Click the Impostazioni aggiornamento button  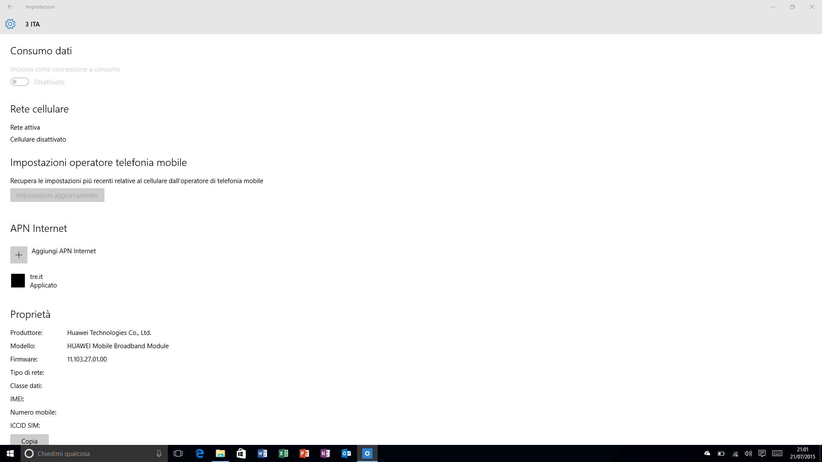point(57,195)
